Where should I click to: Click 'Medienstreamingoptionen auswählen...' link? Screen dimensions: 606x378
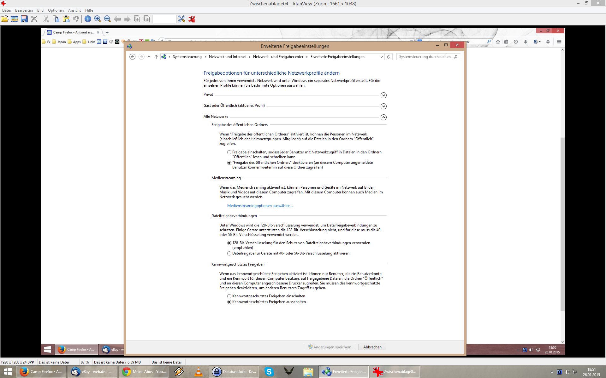point(260,206)
